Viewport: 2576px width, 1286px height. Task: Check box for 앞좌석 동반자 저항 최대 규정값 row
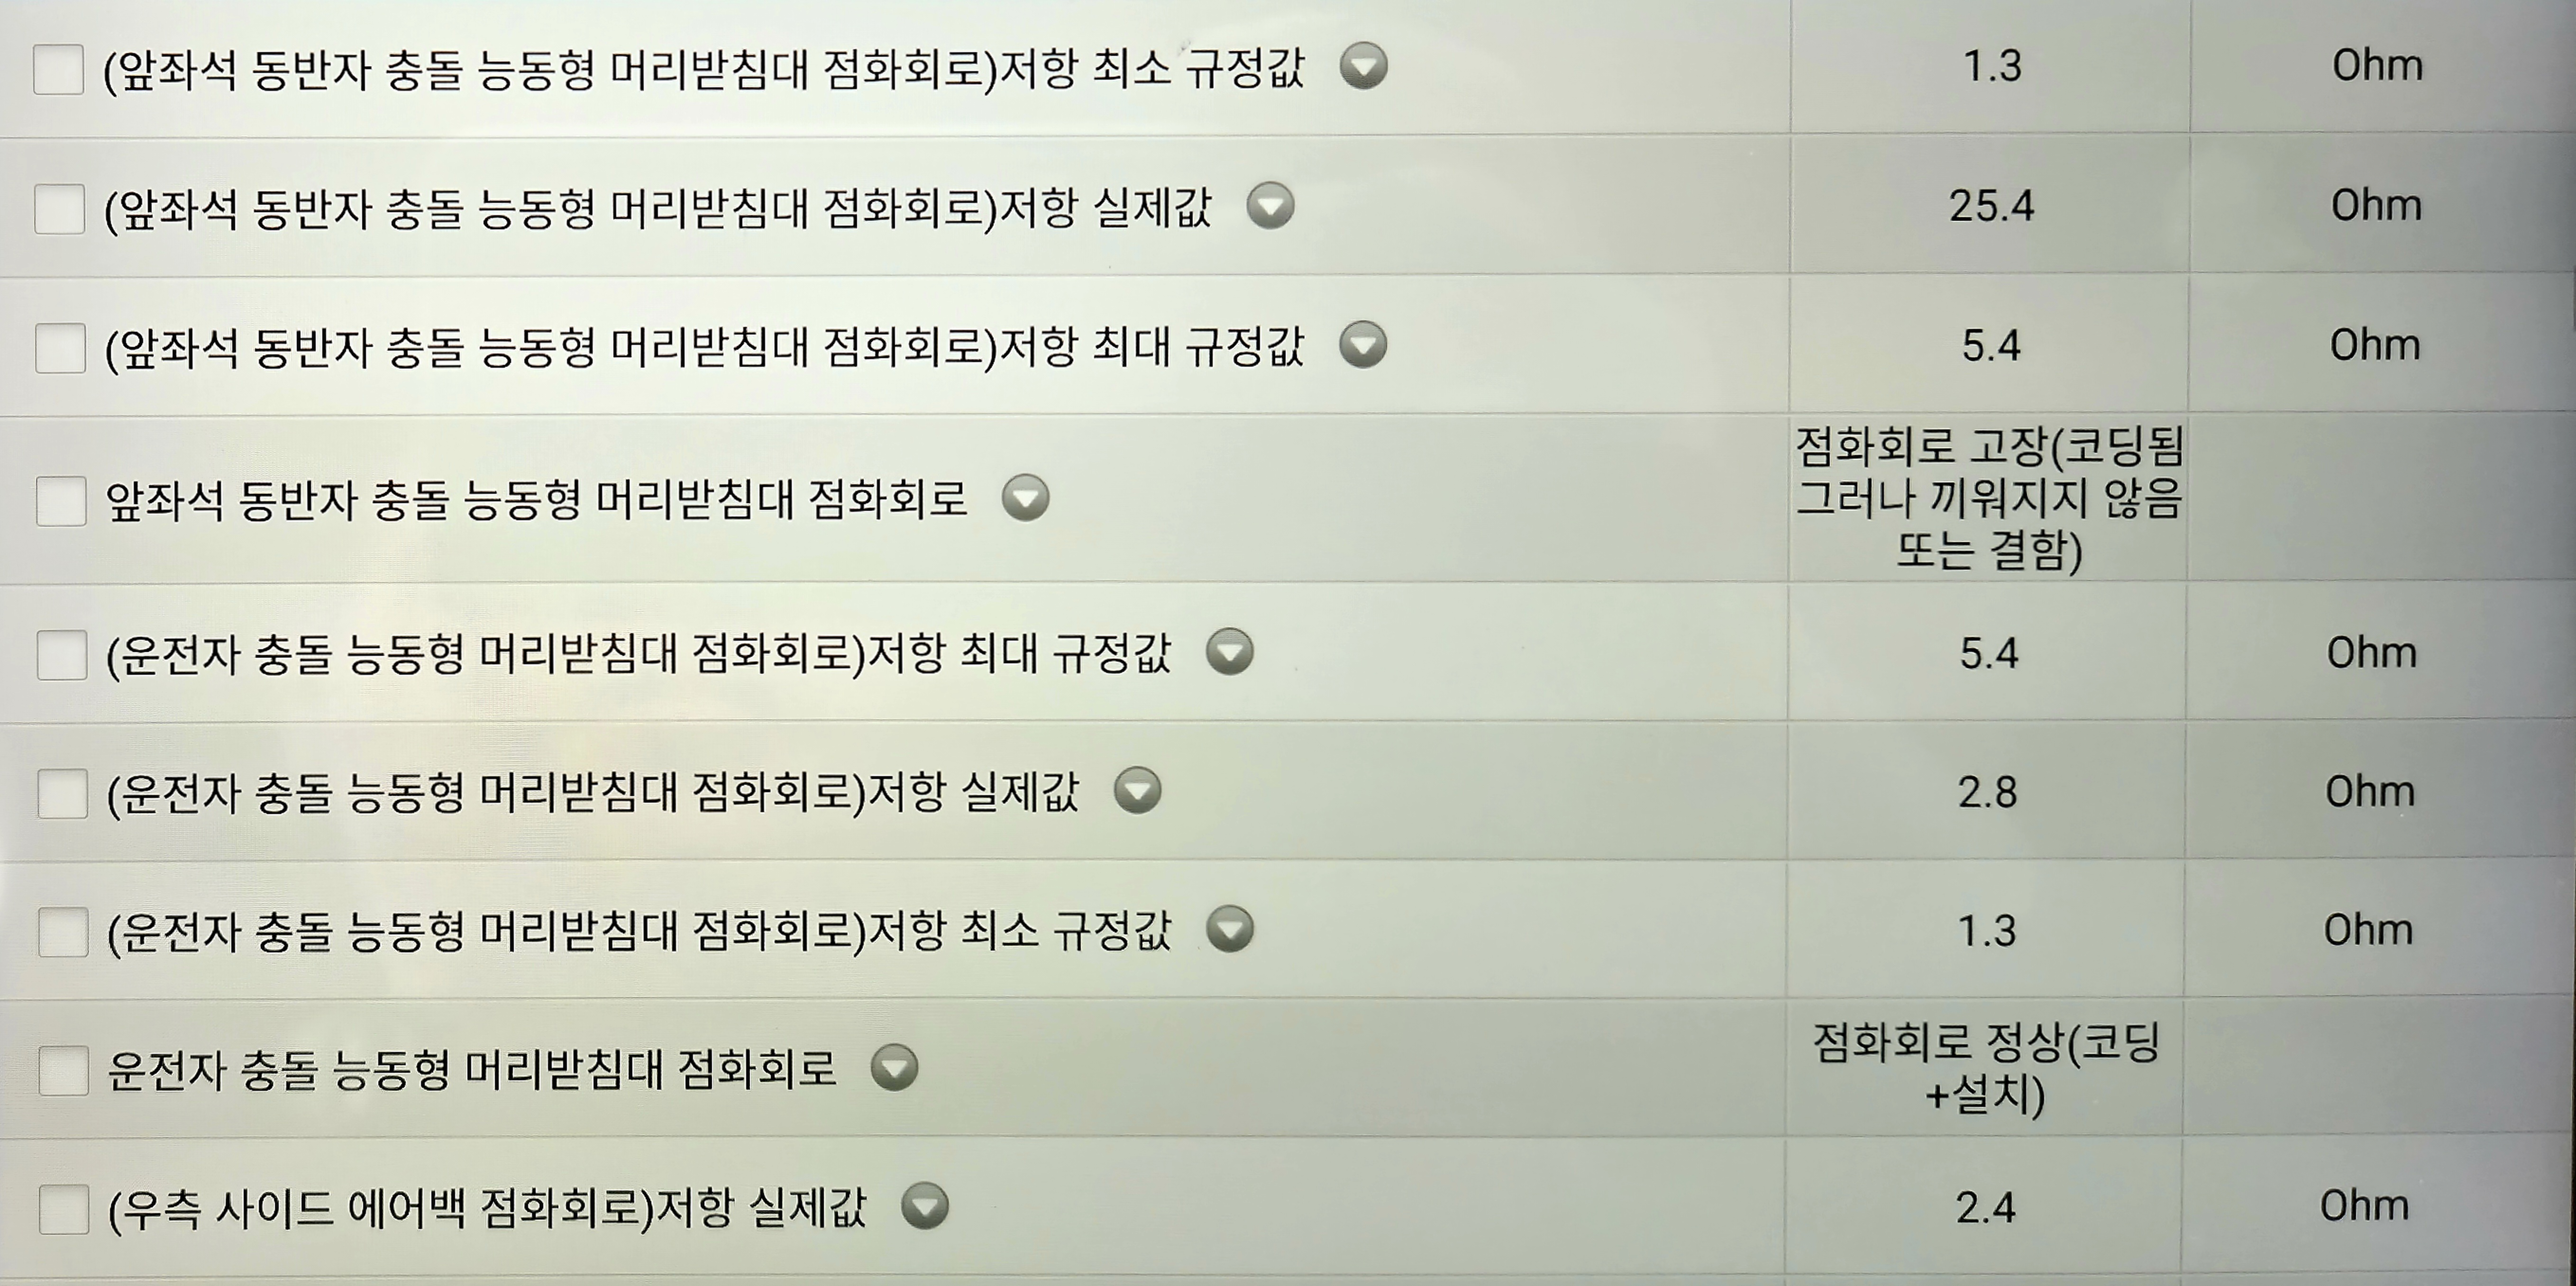point(60,348)
